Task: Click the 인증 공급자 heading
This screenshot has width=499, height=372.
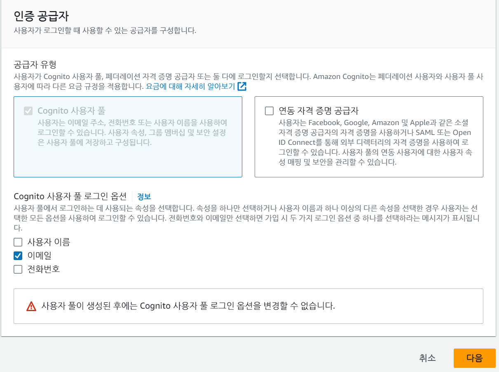Action: pyautogui.click(x=41, y=17)
